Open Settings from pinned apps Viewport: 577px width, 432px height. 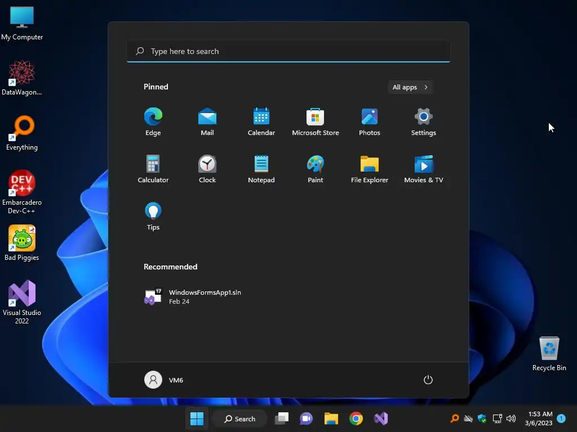[424, 122]
